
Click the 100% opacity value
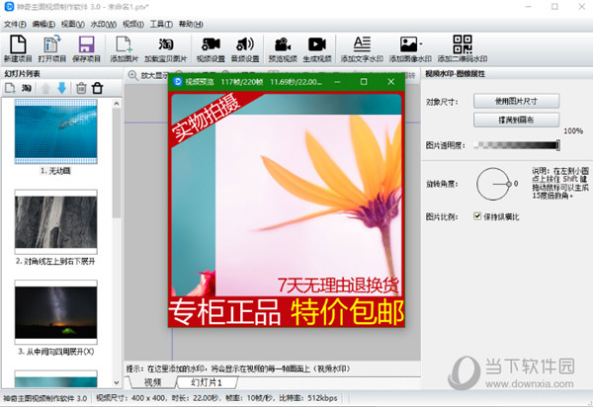tap(573, 130)
